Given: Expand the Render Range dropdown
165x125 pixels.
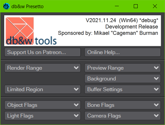Looking at the screenshot, I should point(43,68).
